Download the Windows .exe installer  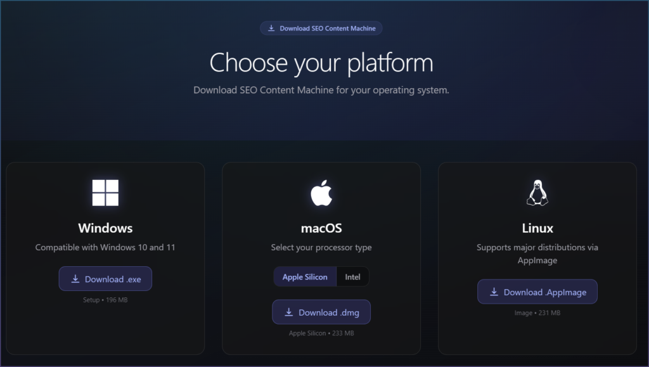(105, 279)
